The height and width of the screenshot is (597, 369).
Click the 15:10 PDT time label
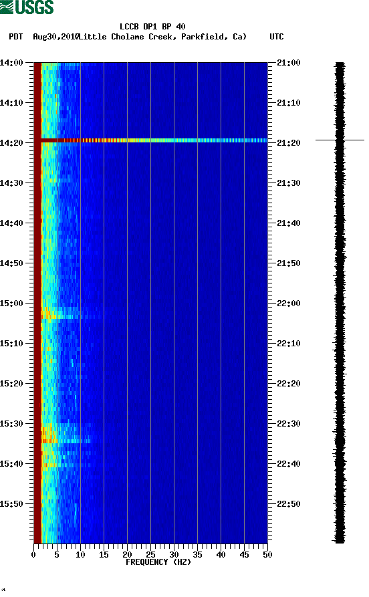[x=11, y=344]
